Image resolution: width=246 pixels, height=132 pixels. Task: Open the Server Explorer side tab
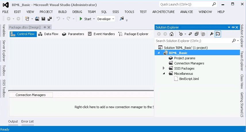(4, 51)
